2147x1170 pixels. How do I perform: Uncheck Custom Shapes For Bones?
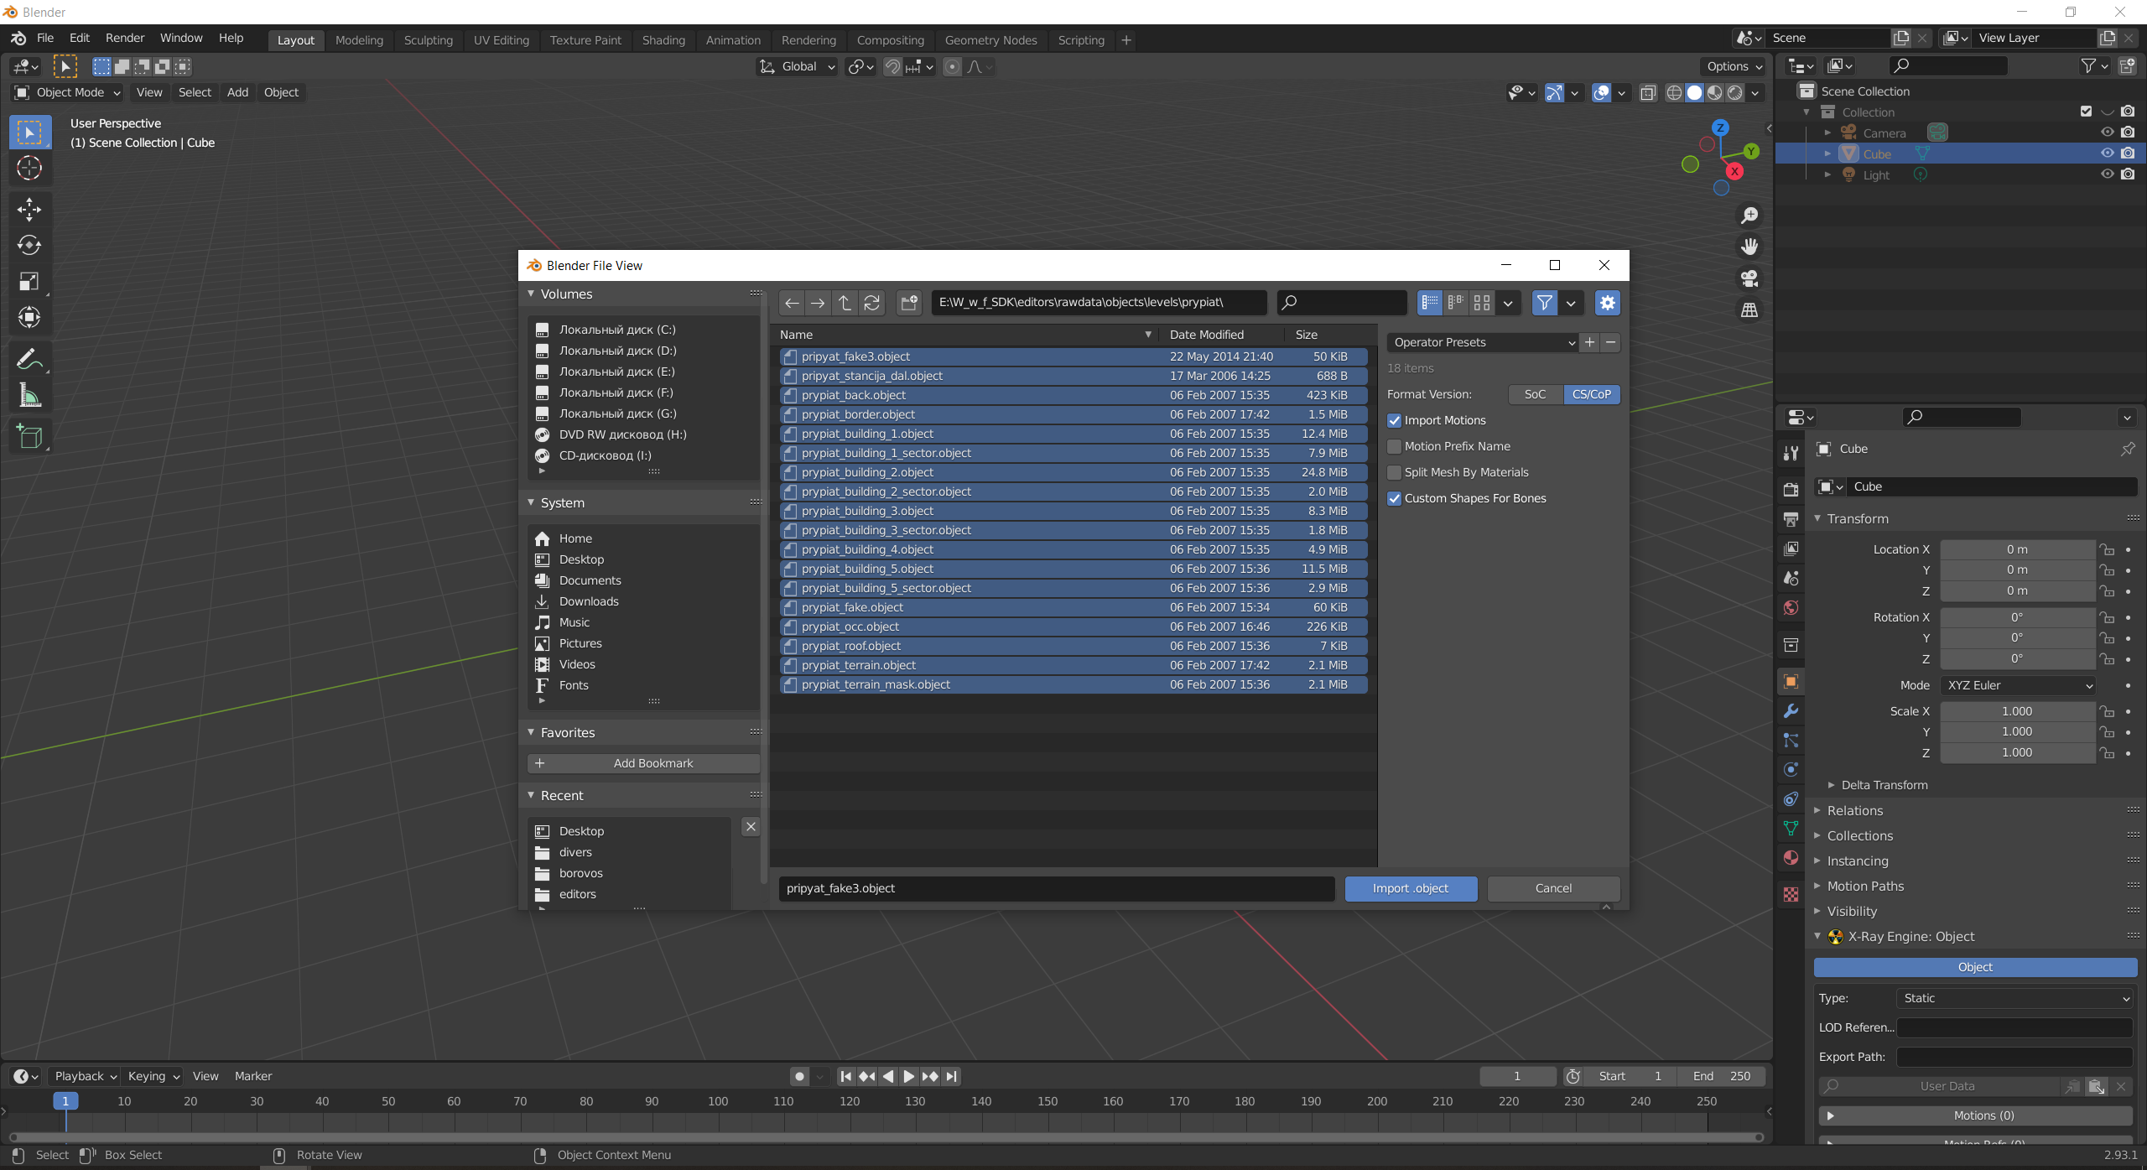click(1395, 499)
